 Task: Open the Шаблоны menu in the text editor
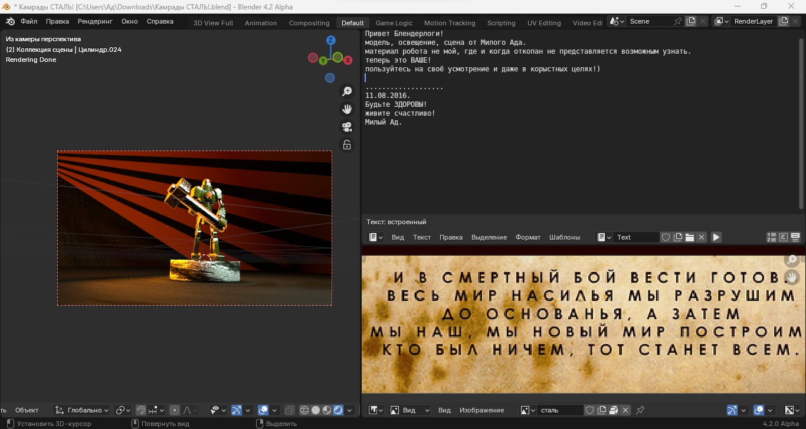tap(565, 237)
